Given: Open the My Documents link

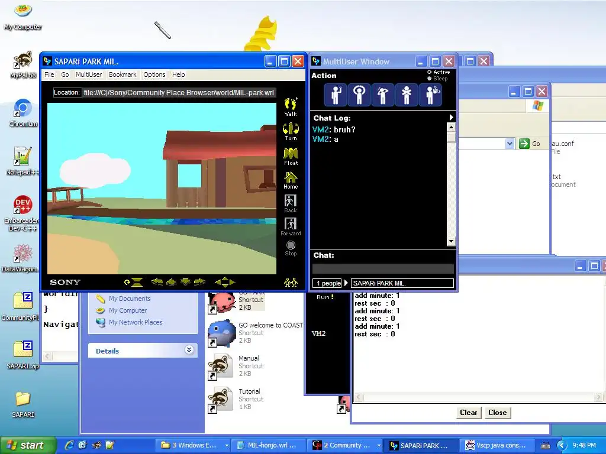Looking at the screenshot, I should [130, 299].
